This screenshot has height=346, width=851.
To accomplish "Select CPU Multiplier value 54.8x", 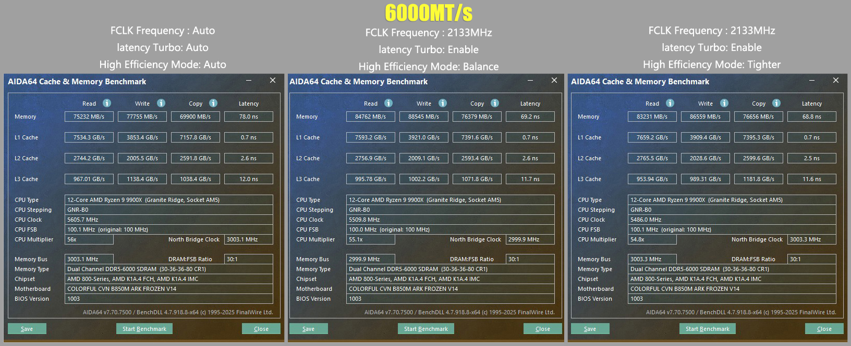I will pos(652,239).
